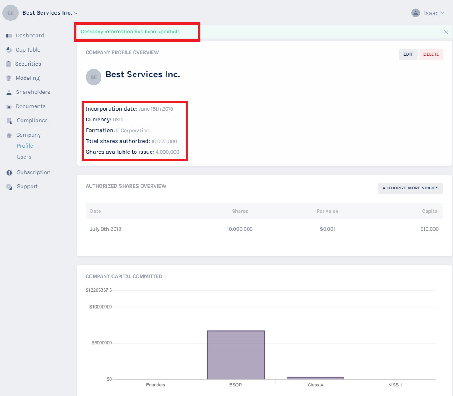Click the BE avatar in top header
Screen dimensions: 453x396
(11, 13)
